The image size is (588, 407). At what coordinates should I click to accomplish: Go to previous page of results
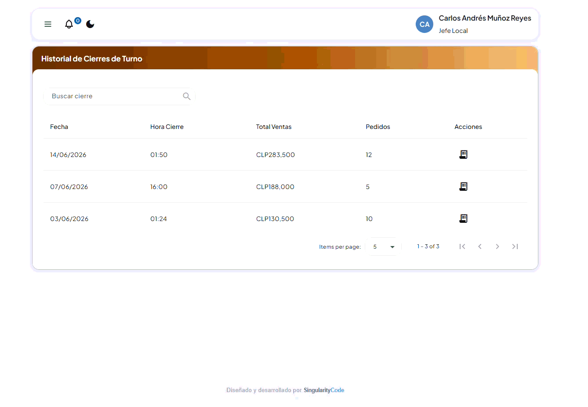click(480, 246)
